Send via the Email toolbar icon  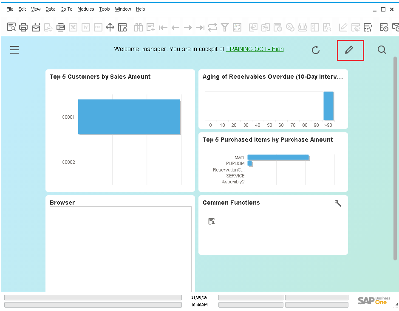36,27
